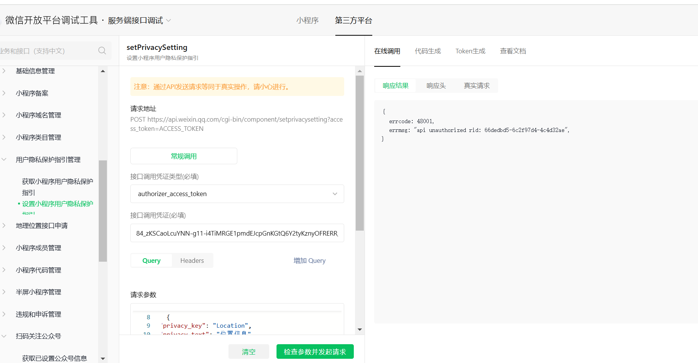Show the 响应结果 panel

click(395, 86)
